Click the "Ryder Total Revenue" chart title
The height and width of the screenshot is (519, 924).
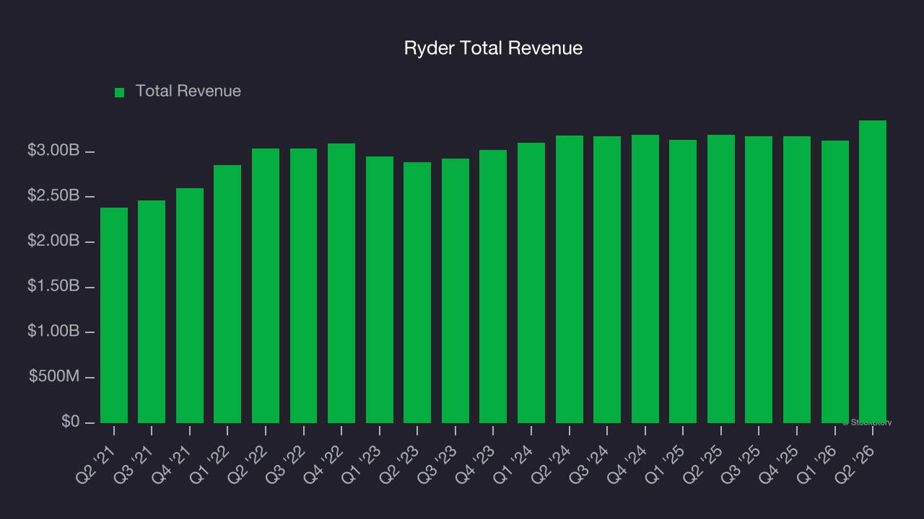point(493,48)
